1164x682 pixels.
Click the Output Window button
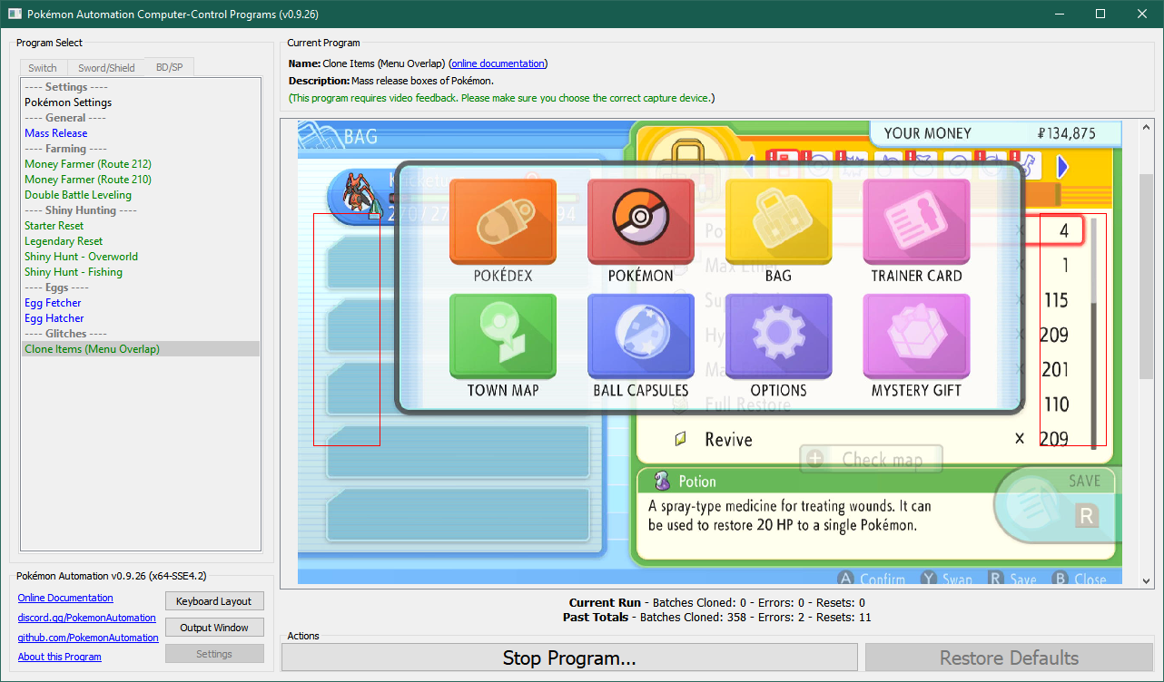(214, 628)
